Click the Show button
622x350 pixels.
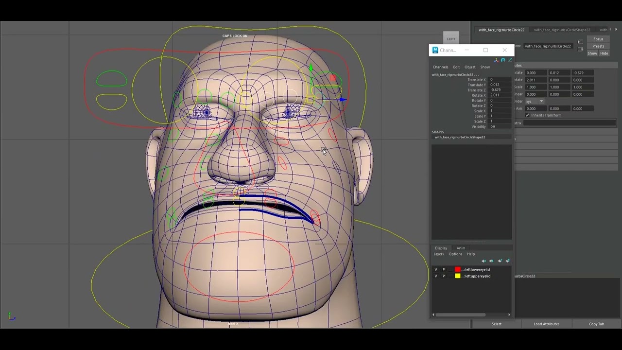click(592, 53)
